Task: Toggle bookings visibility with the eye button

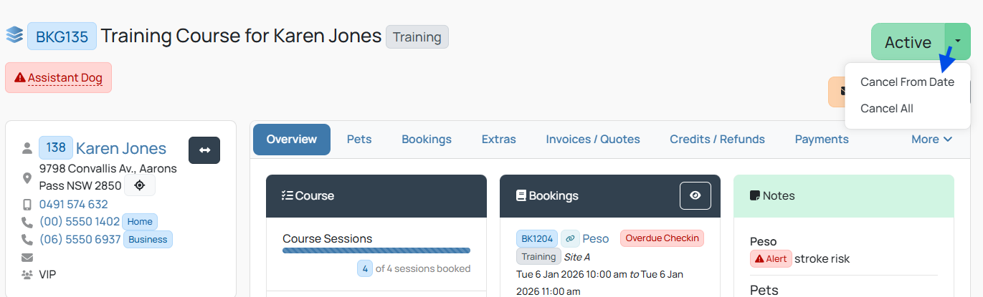Action: click(695, 195)
